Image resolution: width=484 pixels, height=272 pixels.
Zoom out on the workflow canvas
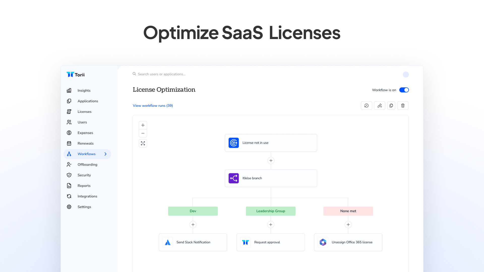pos(143,133)
